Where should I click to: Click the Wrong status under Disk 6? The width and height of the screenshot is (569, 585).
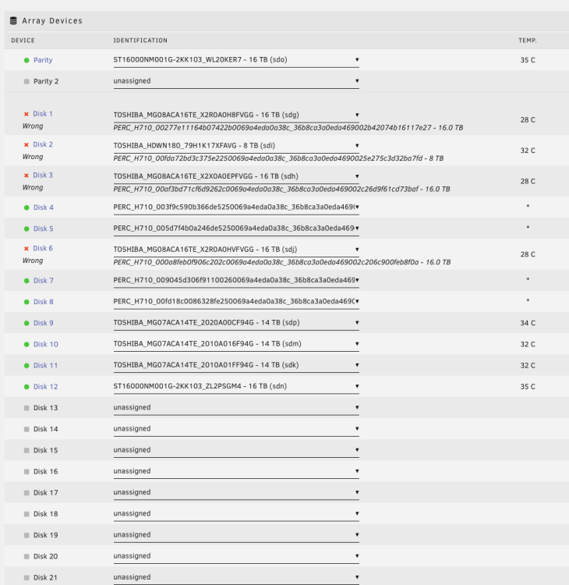click(33, 261)
